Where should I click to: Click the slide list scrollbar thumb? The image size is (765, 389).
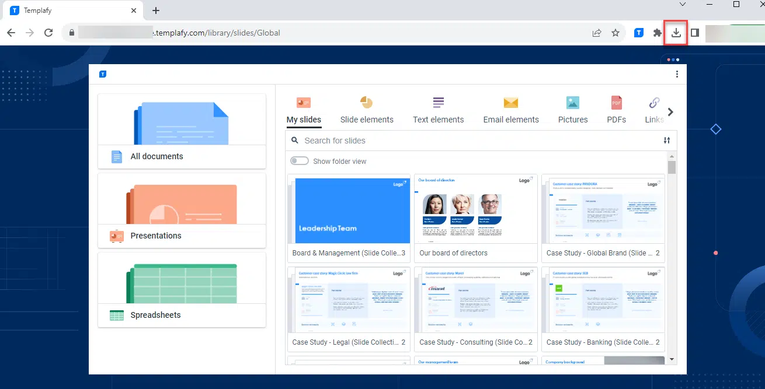coord(672,167)
